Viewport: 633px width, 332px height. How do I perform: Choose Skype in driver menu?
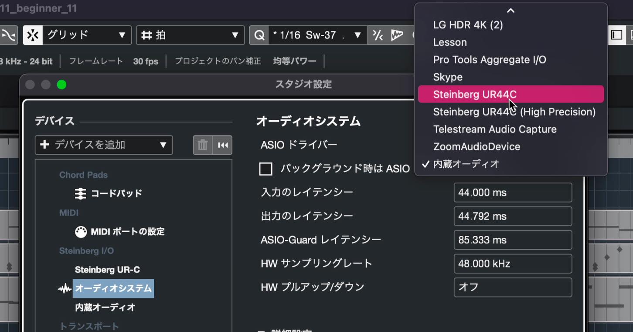511,77
